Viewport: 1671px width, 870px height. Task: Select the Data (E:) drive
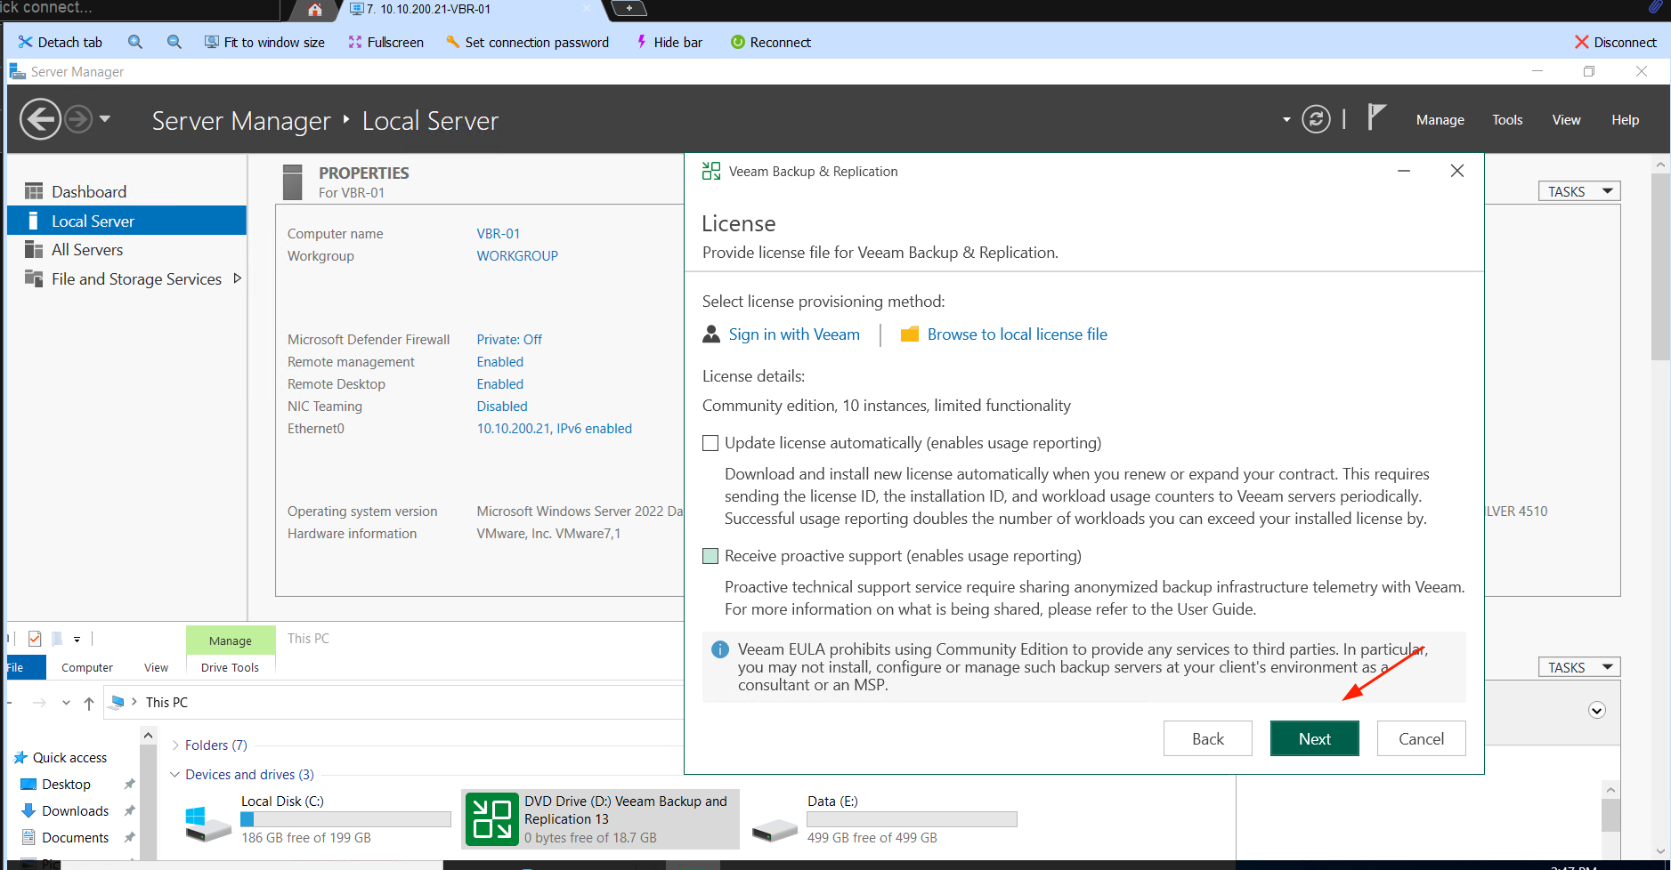(886, 819)
